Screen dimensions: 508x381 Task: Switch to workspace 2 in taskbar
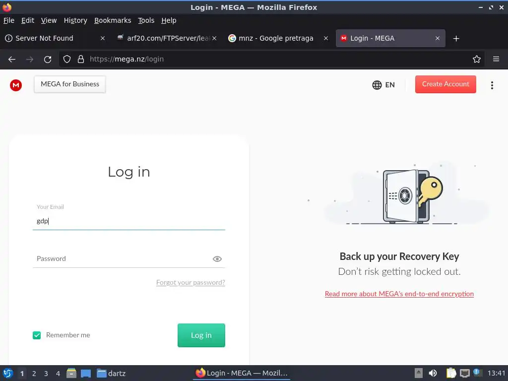coord(34,374)
